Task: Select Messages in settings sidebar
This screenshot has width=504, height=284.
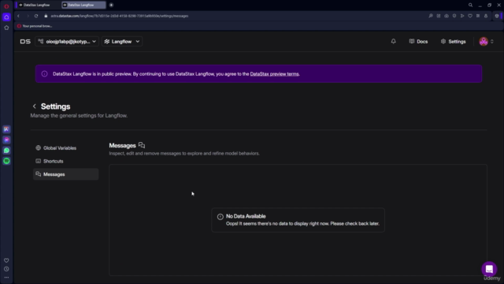Action: 65,174
